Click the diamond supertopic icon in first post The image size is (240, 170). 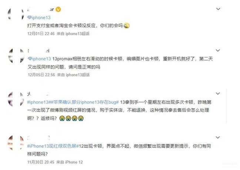29,17
